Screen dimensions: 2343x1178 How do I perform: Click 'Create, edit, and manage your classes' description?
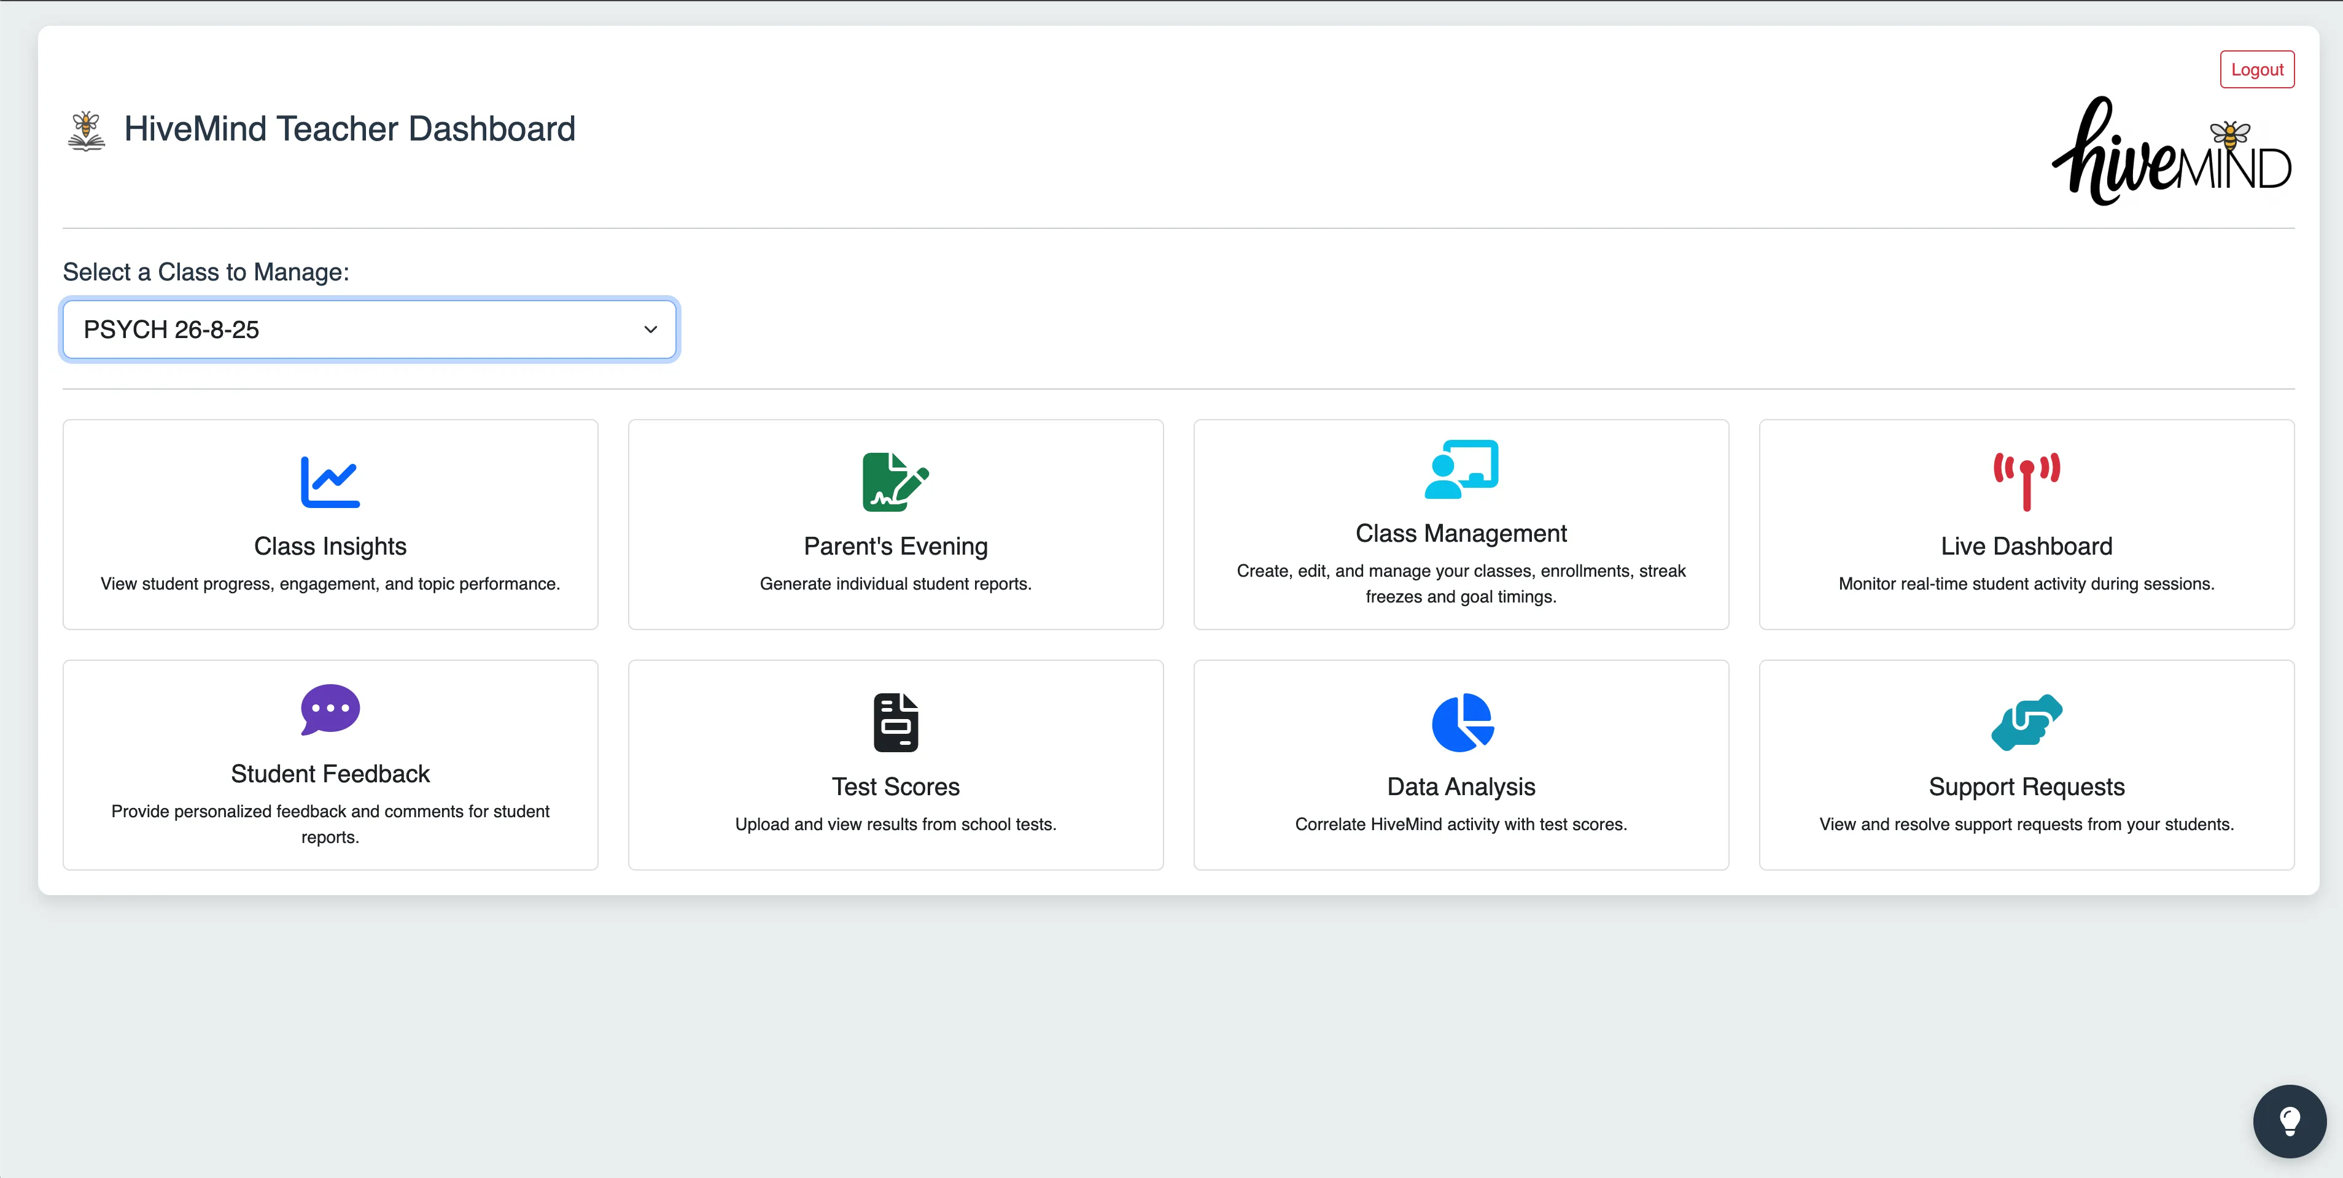[1461, 583]
